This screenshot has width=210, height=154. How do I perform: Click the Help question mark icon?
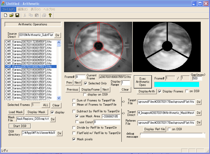[50, 15]
